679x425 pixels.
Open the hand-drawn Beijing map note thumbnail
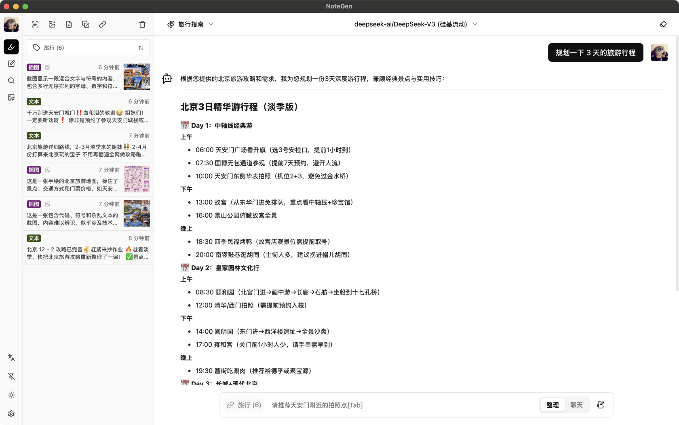point(137,179)
